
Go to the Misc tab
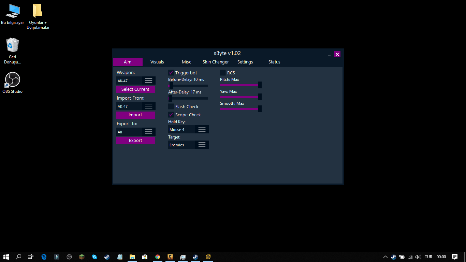click(187, 62)
